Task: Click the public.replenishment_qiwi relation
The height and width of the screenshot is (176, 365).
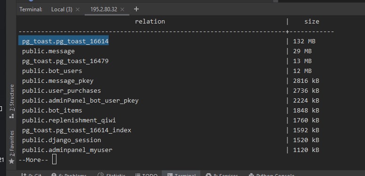Action: 69,120
